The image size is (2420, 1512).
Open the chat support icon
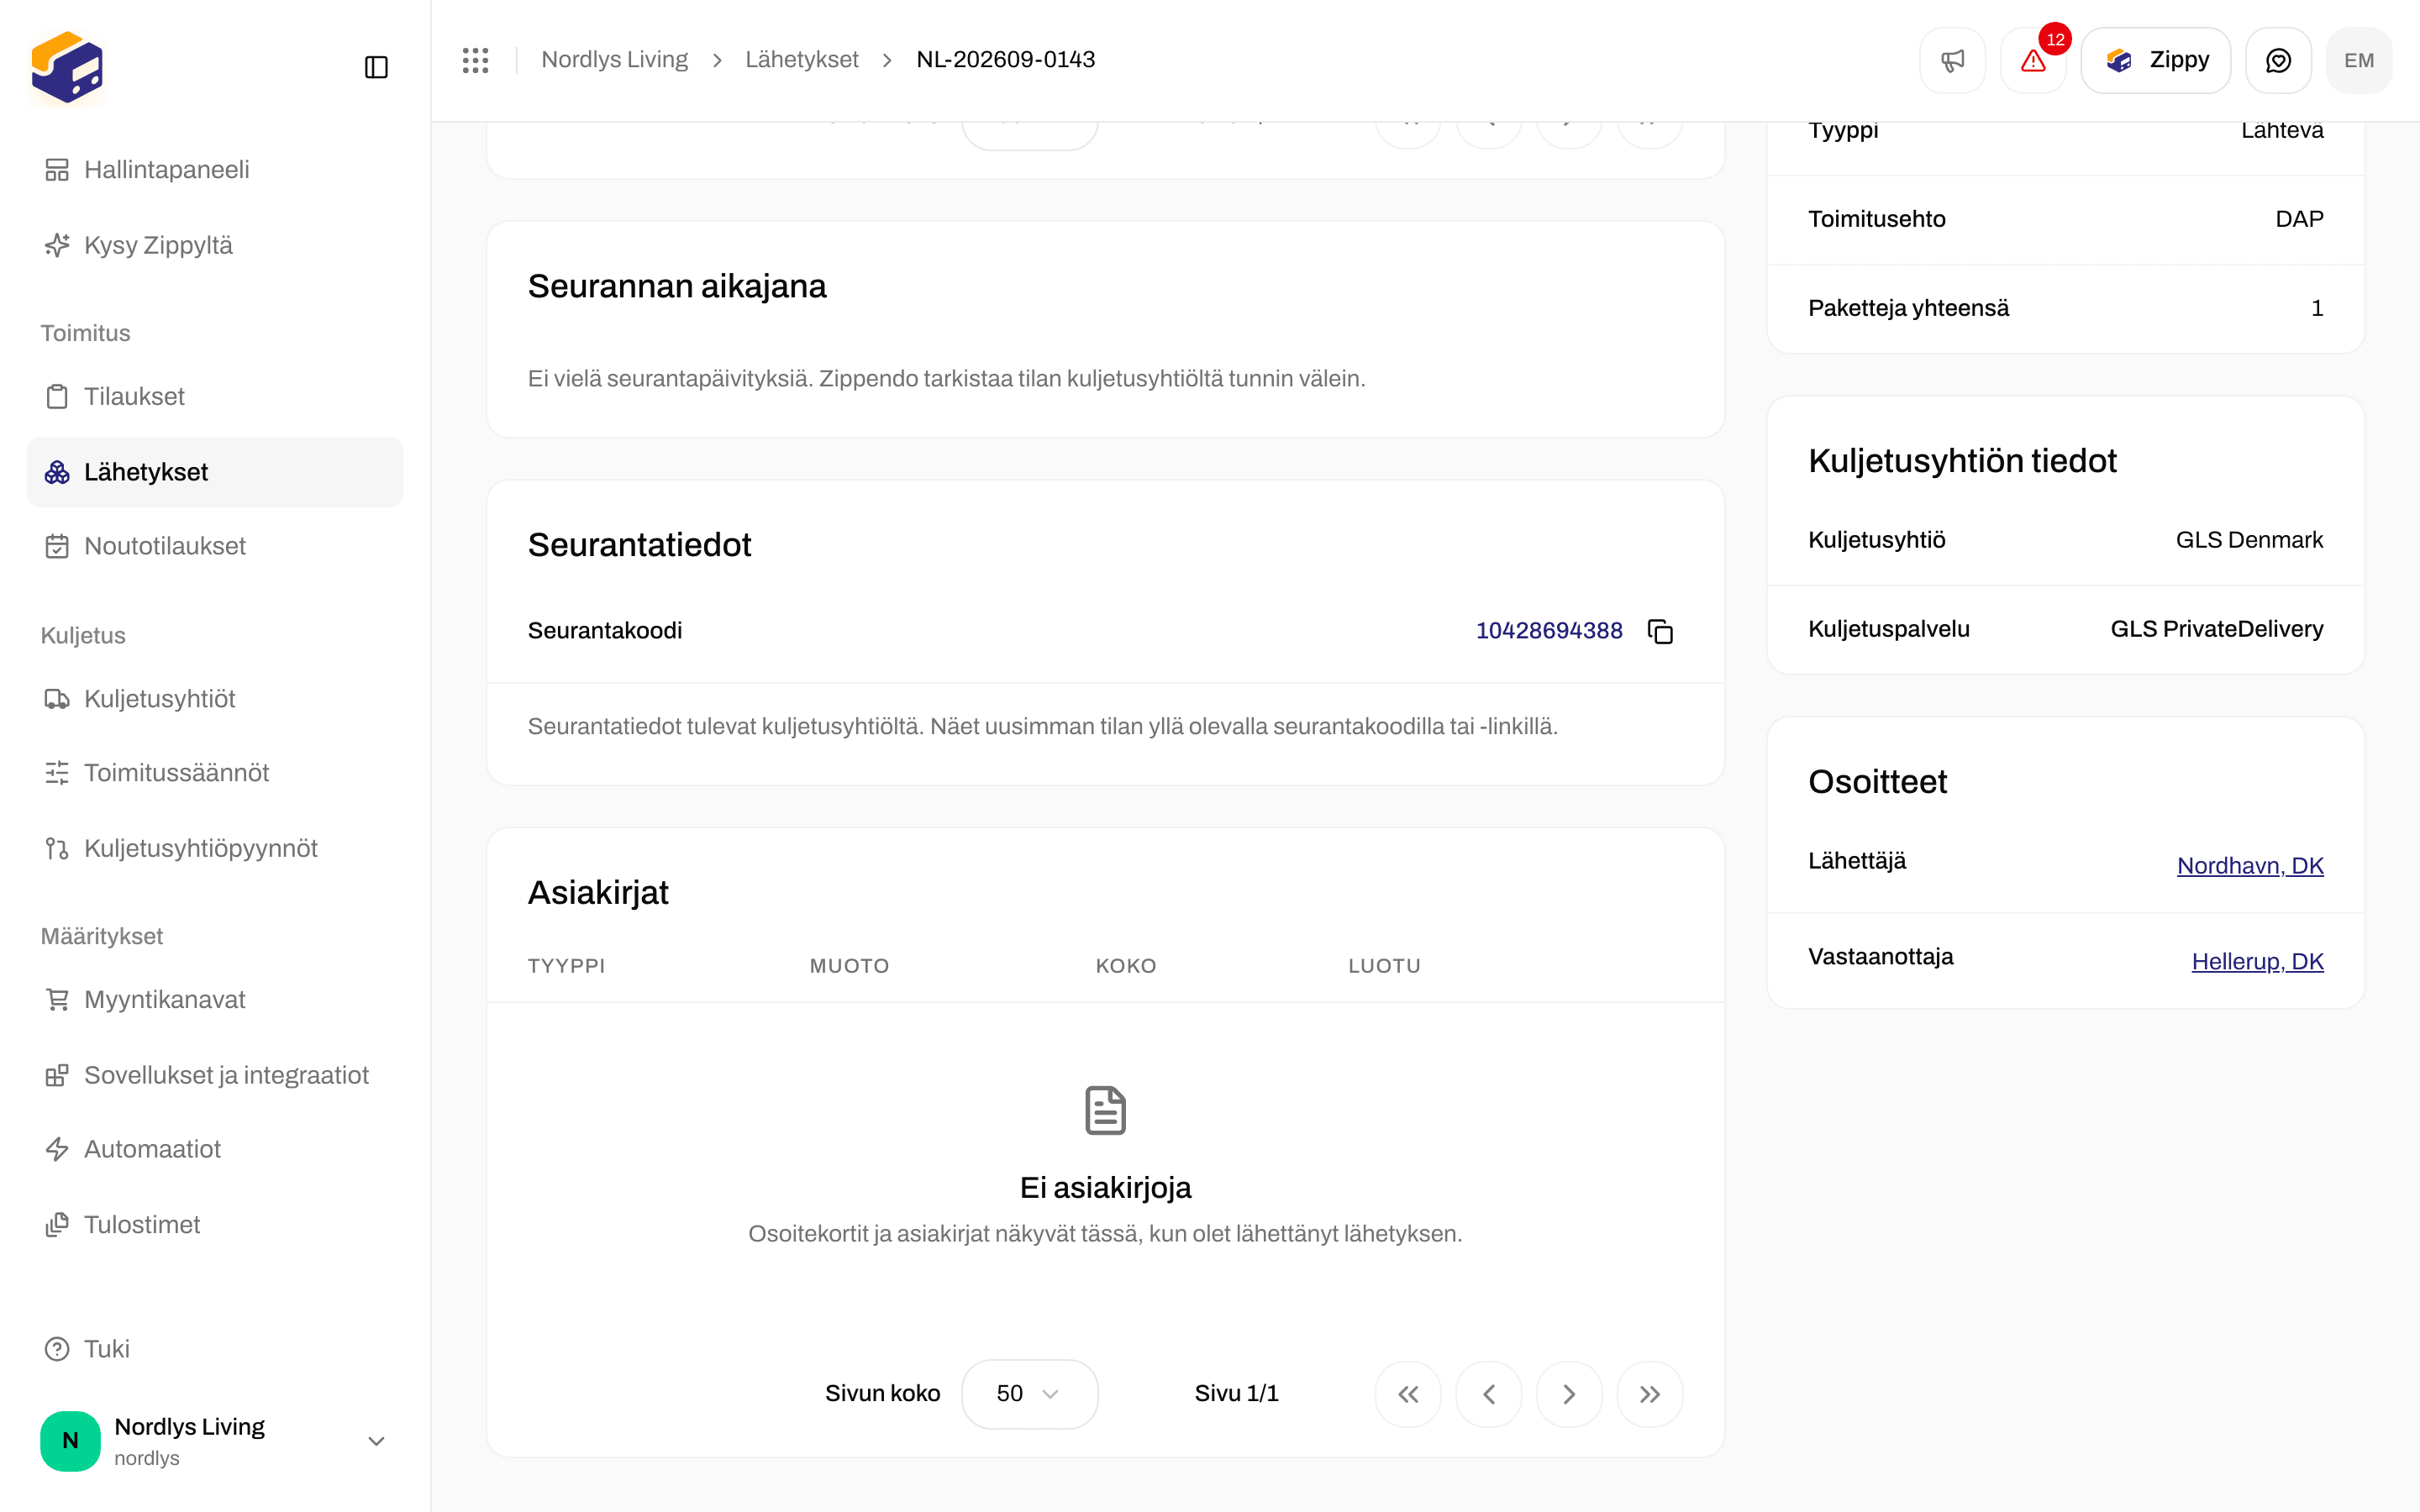[2278, 60]
